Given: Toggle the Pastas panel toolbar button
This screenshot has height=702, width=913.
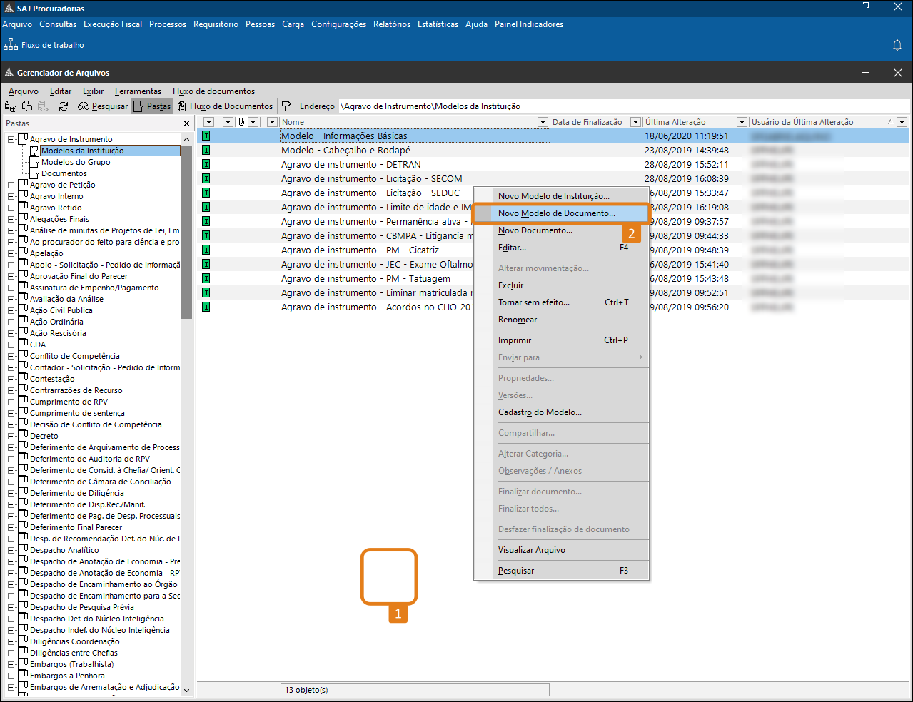Looking at the screenshot, I should tap(152, 106).
